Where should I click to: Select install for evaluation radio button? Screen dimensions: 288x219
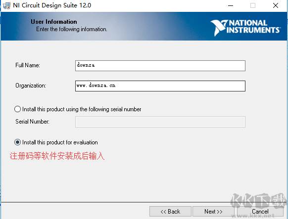pyautogui.click(x=17, y=142)
